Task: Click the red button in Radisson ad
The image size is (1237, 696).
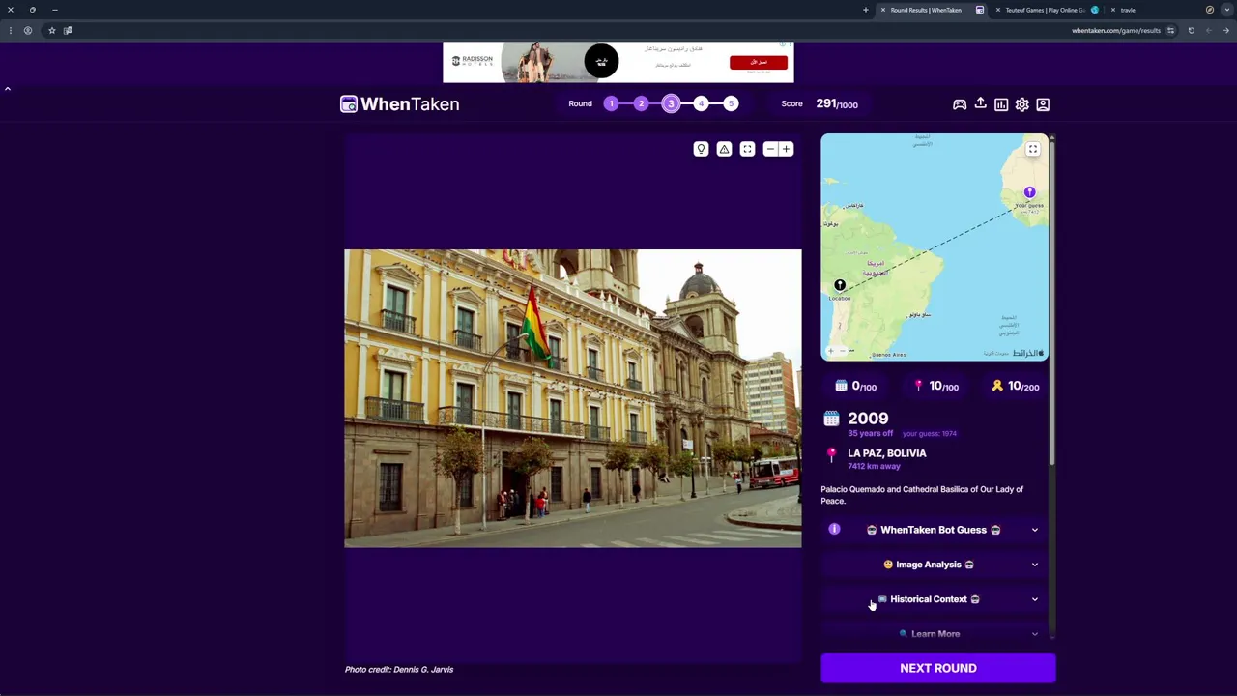Action: pos(759,62)
